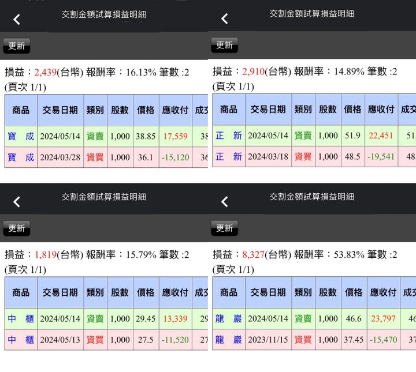Tap back arrow in 中櫃 panel
416x372 pixels.
(x=17, y=202)
